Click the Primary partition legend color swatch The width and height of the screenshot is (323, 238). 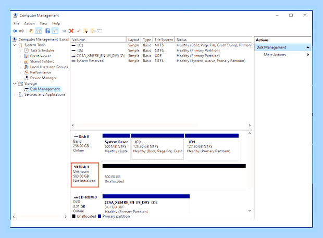pos(100,216)
